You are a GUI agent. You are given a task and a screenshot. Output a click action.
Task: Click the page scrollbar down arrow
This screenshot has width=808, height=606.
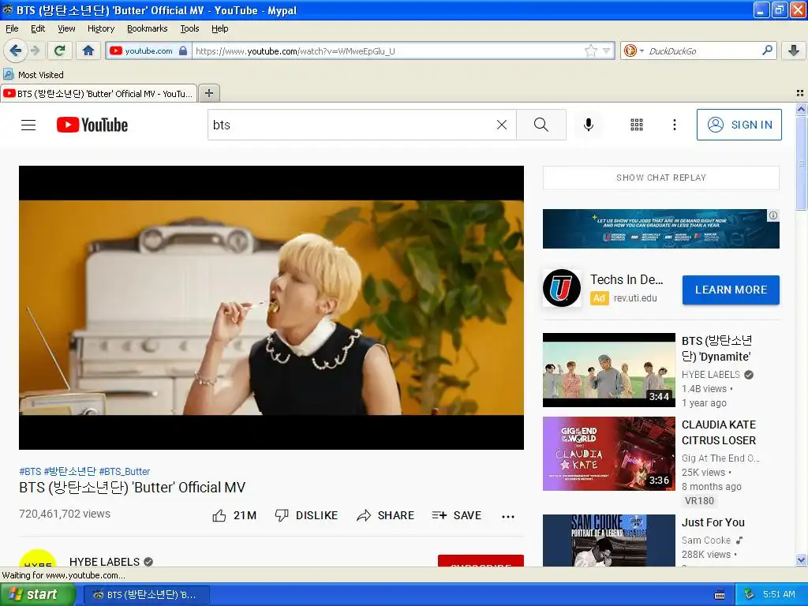(x=801, y=559)
